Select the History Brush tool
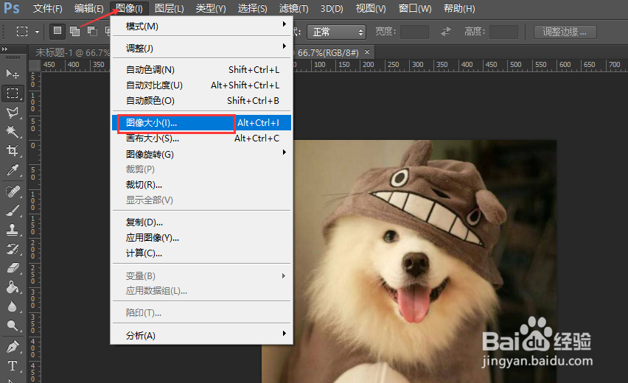Screen dimensions: 628x383 coord(13,249)
